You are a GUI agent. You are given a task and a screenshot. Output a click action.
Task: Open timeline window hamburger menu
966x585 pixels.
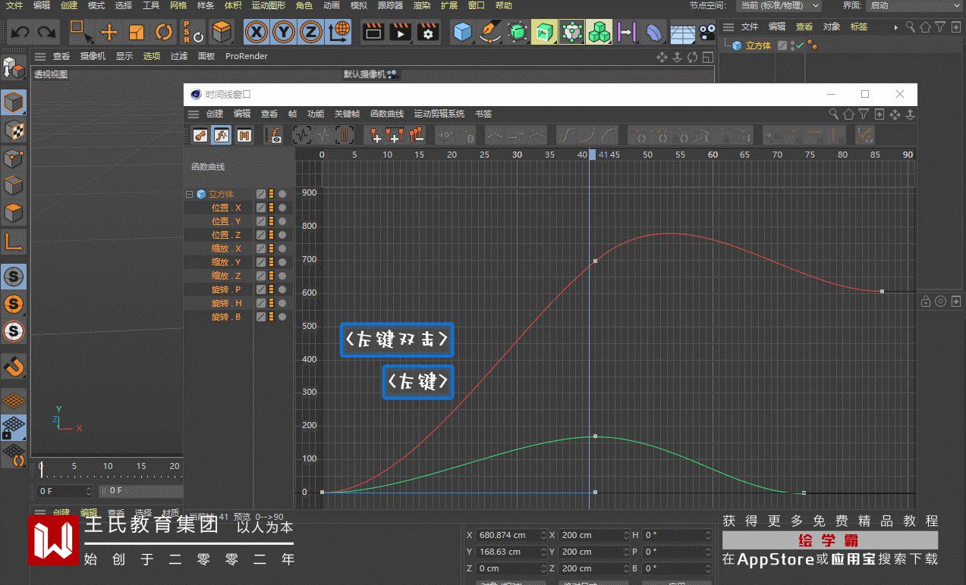tap(194, 114)
